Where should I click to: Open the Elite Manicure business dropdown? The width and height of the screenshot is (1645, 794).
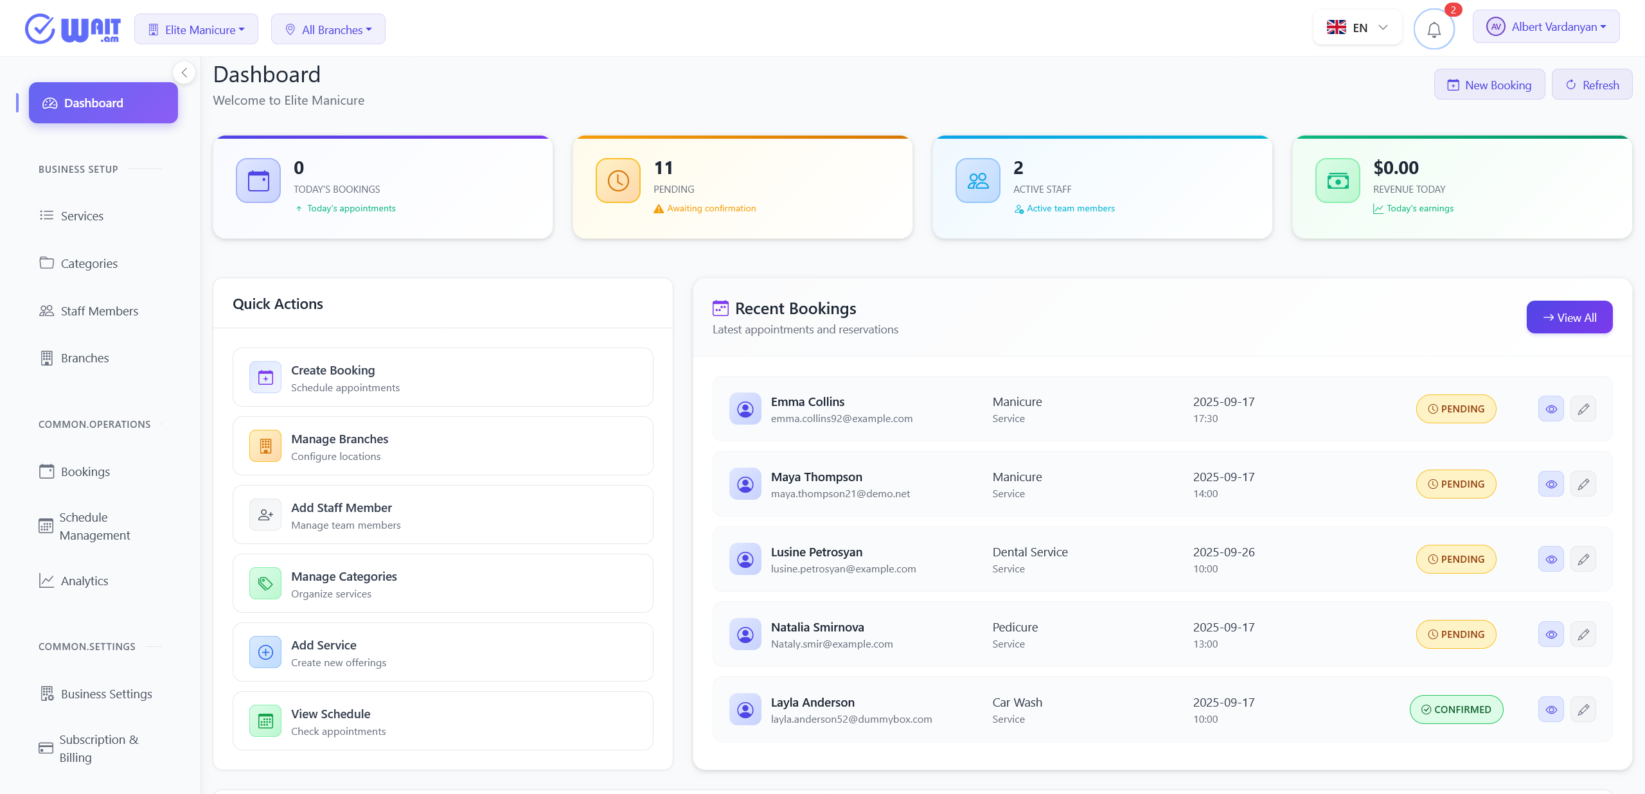196,30
